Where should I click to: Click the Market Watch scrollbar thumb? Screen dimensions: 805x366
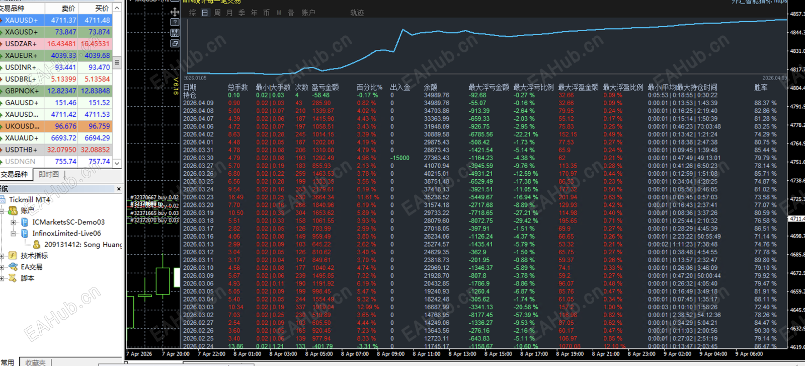117,62
